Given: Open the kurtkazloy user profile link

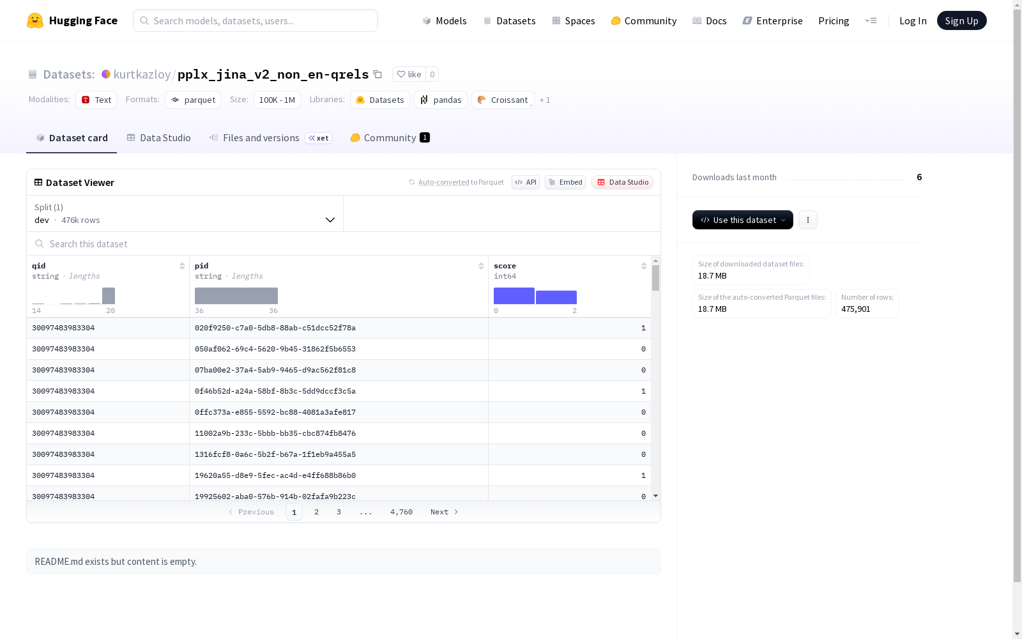Looking at the screenshot, I should click(142, 74).
